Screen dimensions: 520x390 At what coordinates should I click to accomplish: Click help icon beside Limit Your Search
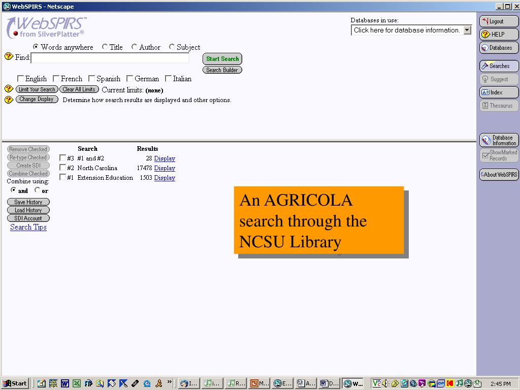coord(9,89)
